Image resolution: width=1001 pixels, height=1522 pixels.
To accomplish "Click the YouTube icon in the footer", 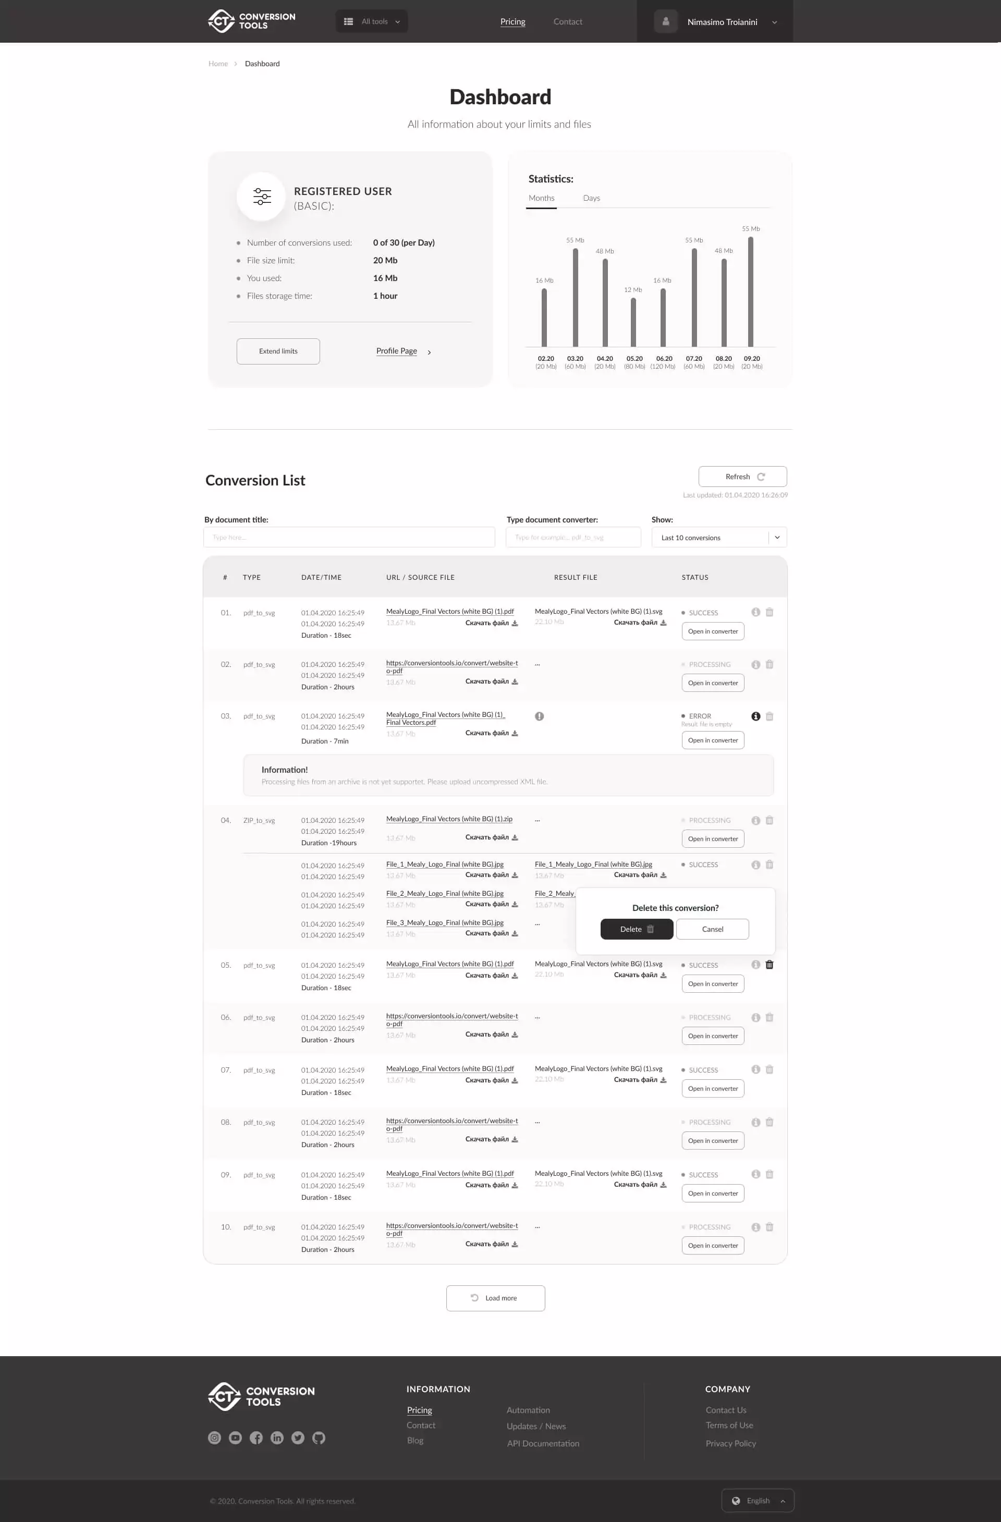I will coord(235,1438).
